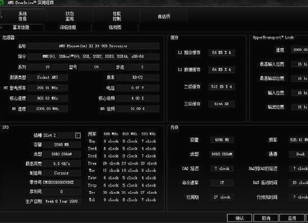
Task: Click the Tras row label in the timing table
Action: pos(92,163)
